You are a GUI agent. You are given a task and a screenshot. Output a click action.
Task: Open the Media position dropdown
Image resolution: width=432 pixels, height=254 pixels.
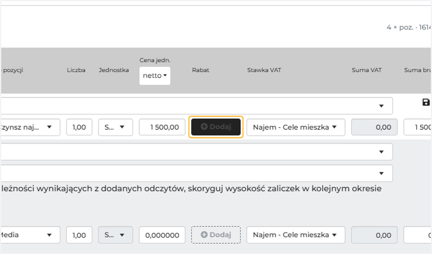(30, 235)
